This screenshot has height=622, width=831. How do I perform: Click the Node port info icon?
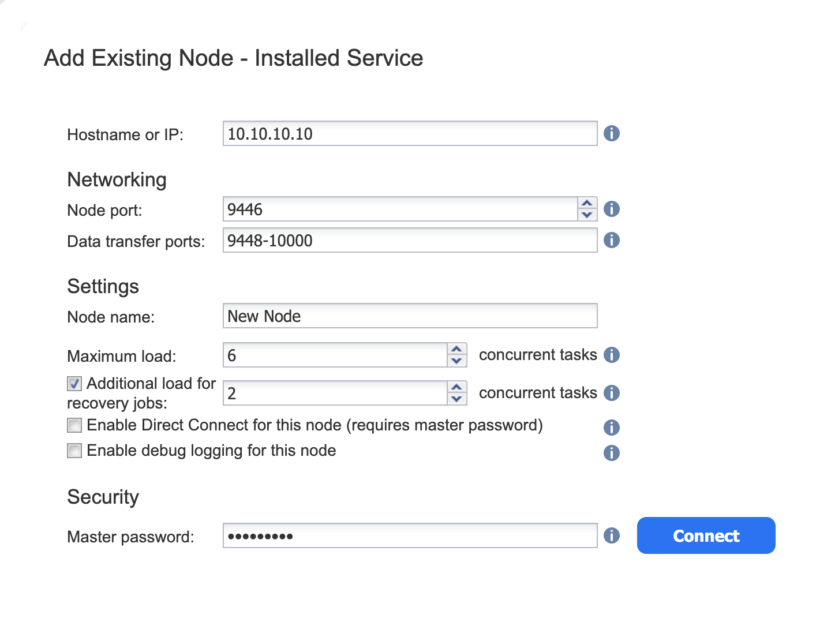pyautogui.click(x=611, y=209)
